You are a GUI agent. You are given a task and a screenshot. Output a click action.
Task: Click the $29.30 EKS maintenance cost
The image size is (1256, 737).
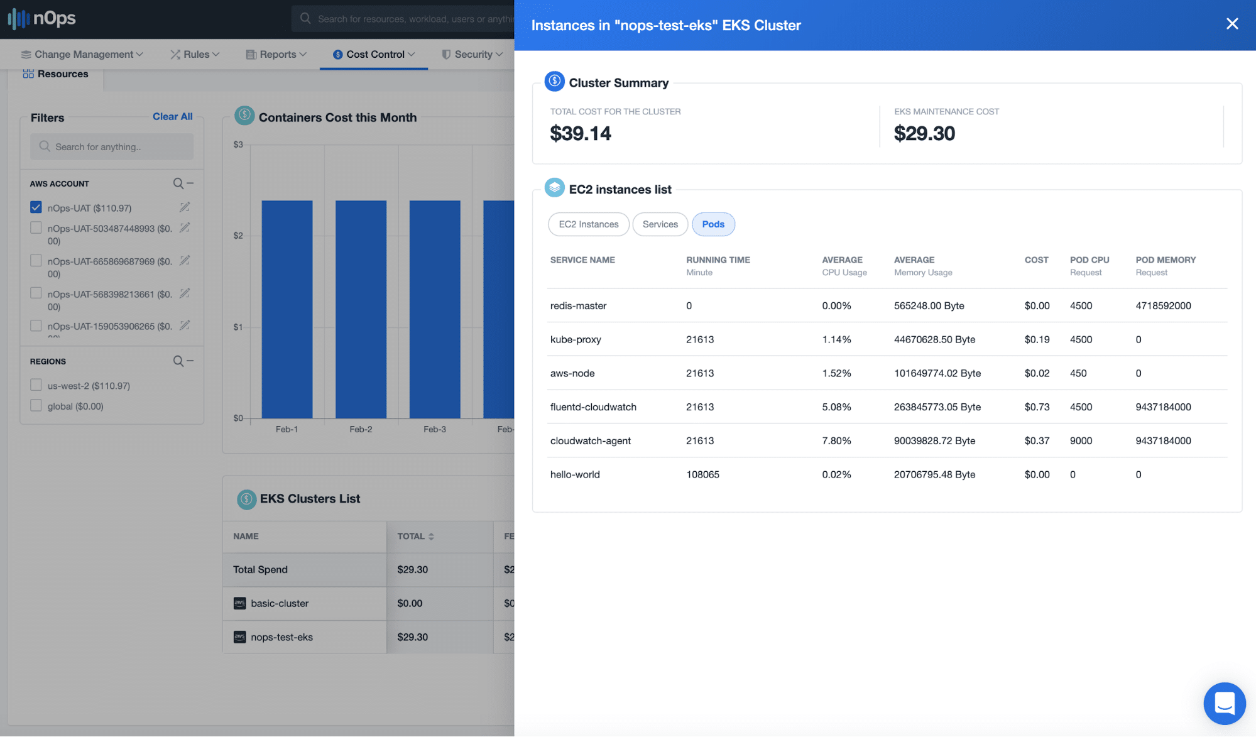click(x=924, y=133)
